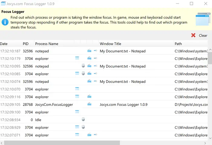The width and height of the screenshot is (212, 145).
Task: Click caret icon in 17:32:10:187 notepad row
Action: 95,51
